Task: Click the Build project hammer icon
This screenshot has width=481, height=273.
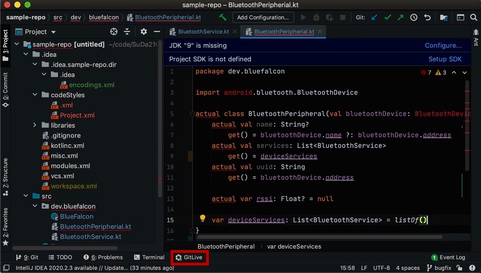Action: 222,17
